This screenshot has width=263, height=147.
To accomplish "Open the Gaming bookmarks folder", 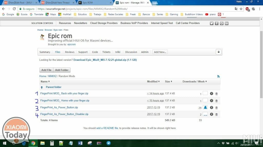I will coord(172,14).
